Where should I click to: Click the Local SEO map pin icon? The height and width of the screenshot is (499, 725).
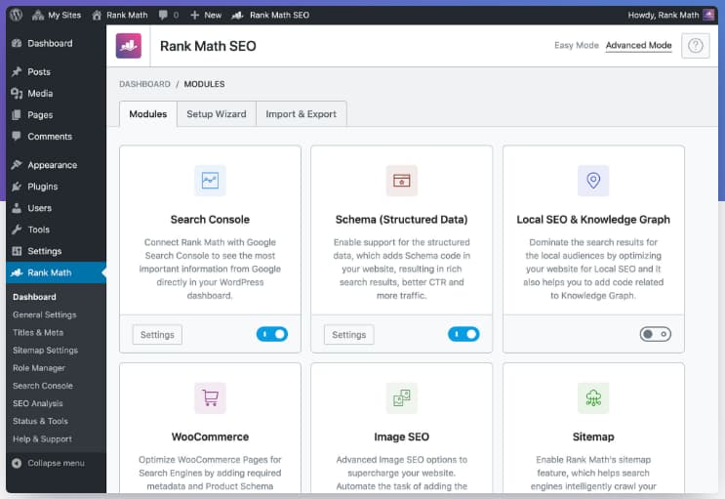point(593,181)
